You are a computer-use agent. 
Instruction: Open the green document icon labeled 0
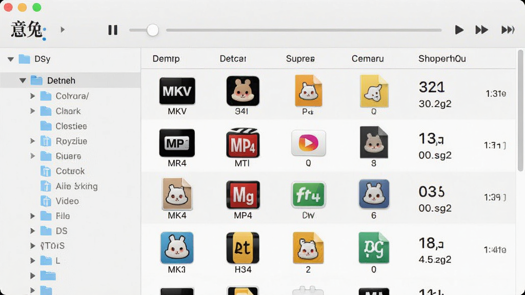[x=374, y=248]
